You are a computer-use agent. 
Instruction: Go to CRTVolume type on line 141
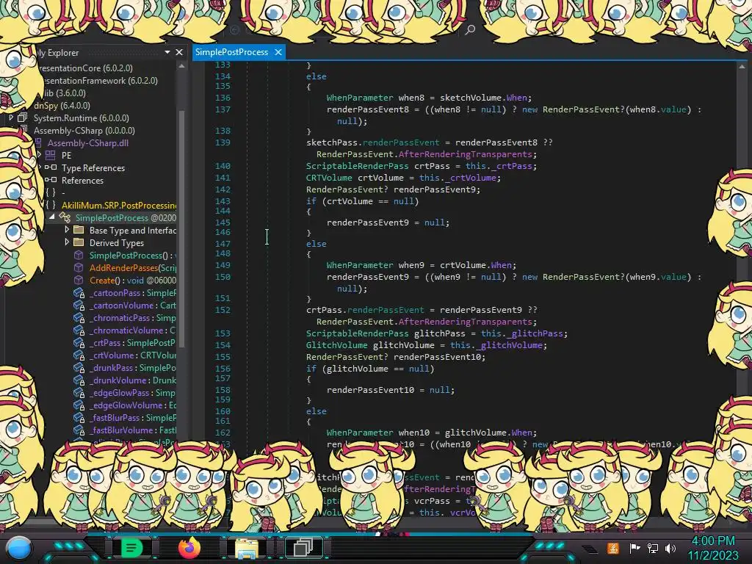tap(329, 178)
